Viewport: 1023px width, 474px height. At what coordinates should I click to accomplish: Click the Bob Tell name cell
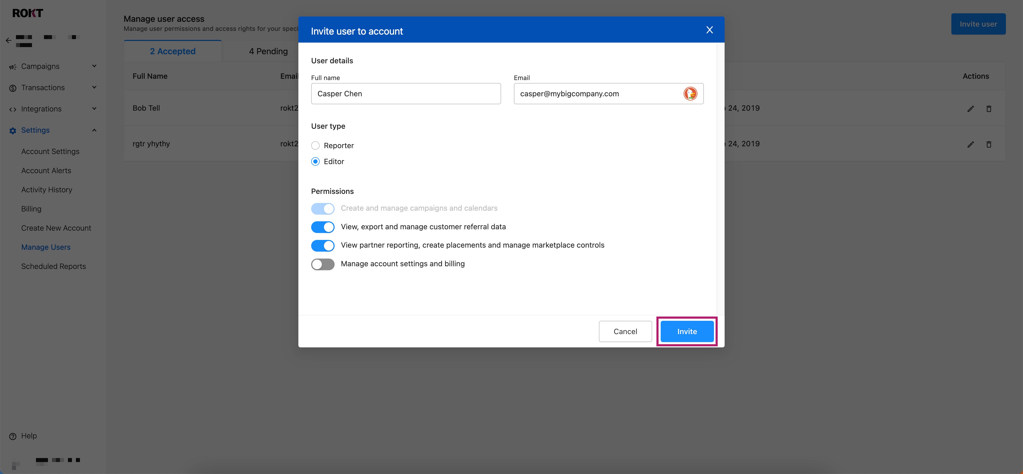[146, 108]
